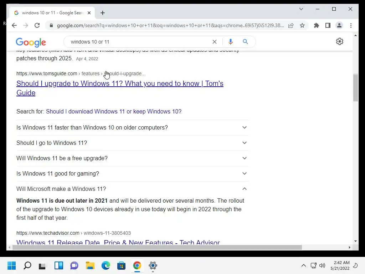Screen dimensions: 365x274
Task: Collapse Will Microsoft make a Windows 11
Action: tap(132, 189)
